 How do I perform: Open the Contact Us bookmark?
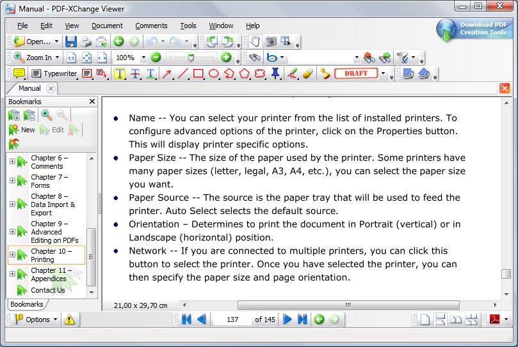47,290
